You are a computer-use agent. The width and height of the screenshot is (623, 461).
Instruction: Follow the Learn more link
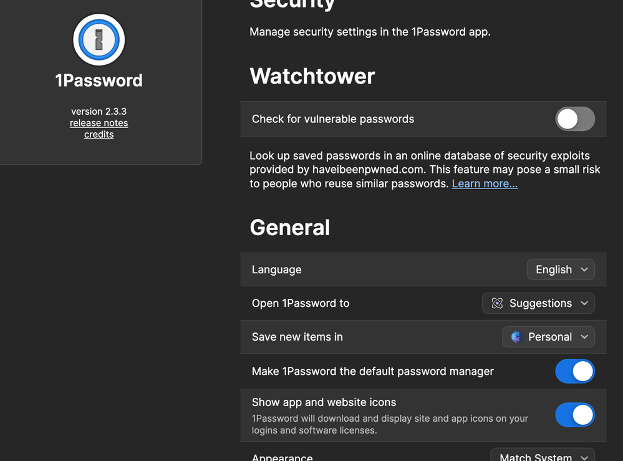pyautogui.click(x=485, y=183)
